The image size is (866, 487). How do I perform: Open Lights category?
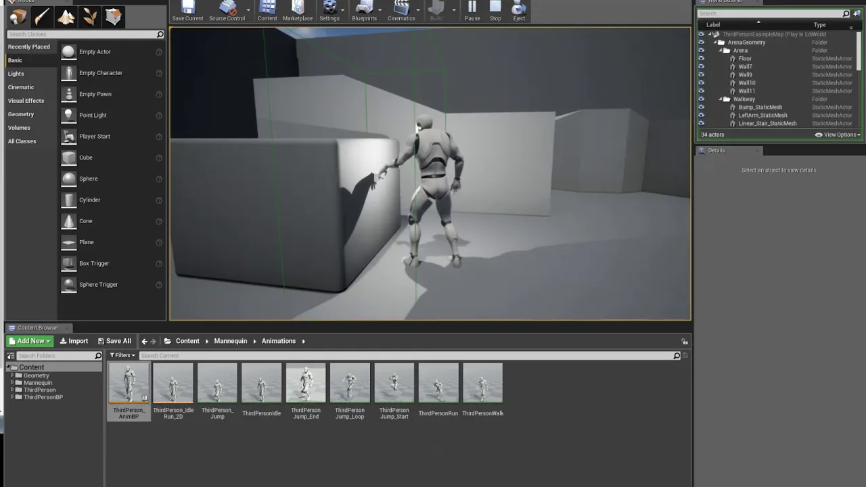point(16,74)
